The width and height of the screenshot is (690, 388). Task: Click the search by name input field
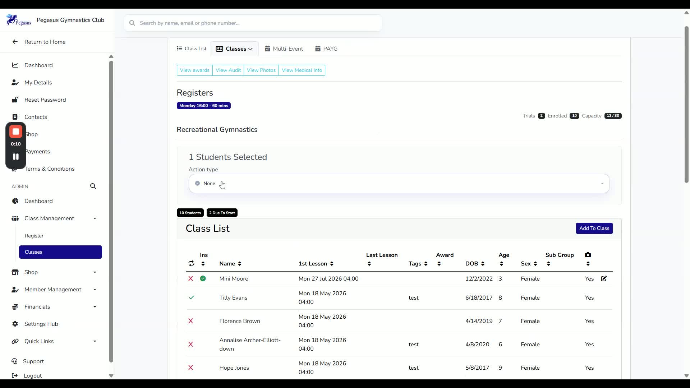pyautogui.click(x=253, y=23)
